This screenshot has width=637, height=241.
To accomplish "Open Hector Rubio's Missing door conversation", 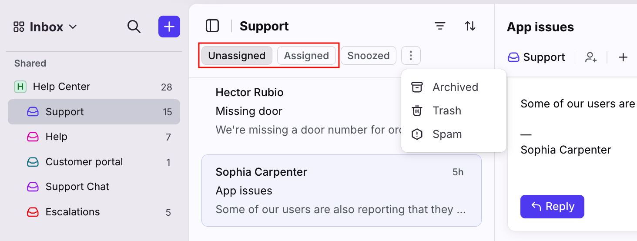I will pyautogui.click(x=300, y=111).
